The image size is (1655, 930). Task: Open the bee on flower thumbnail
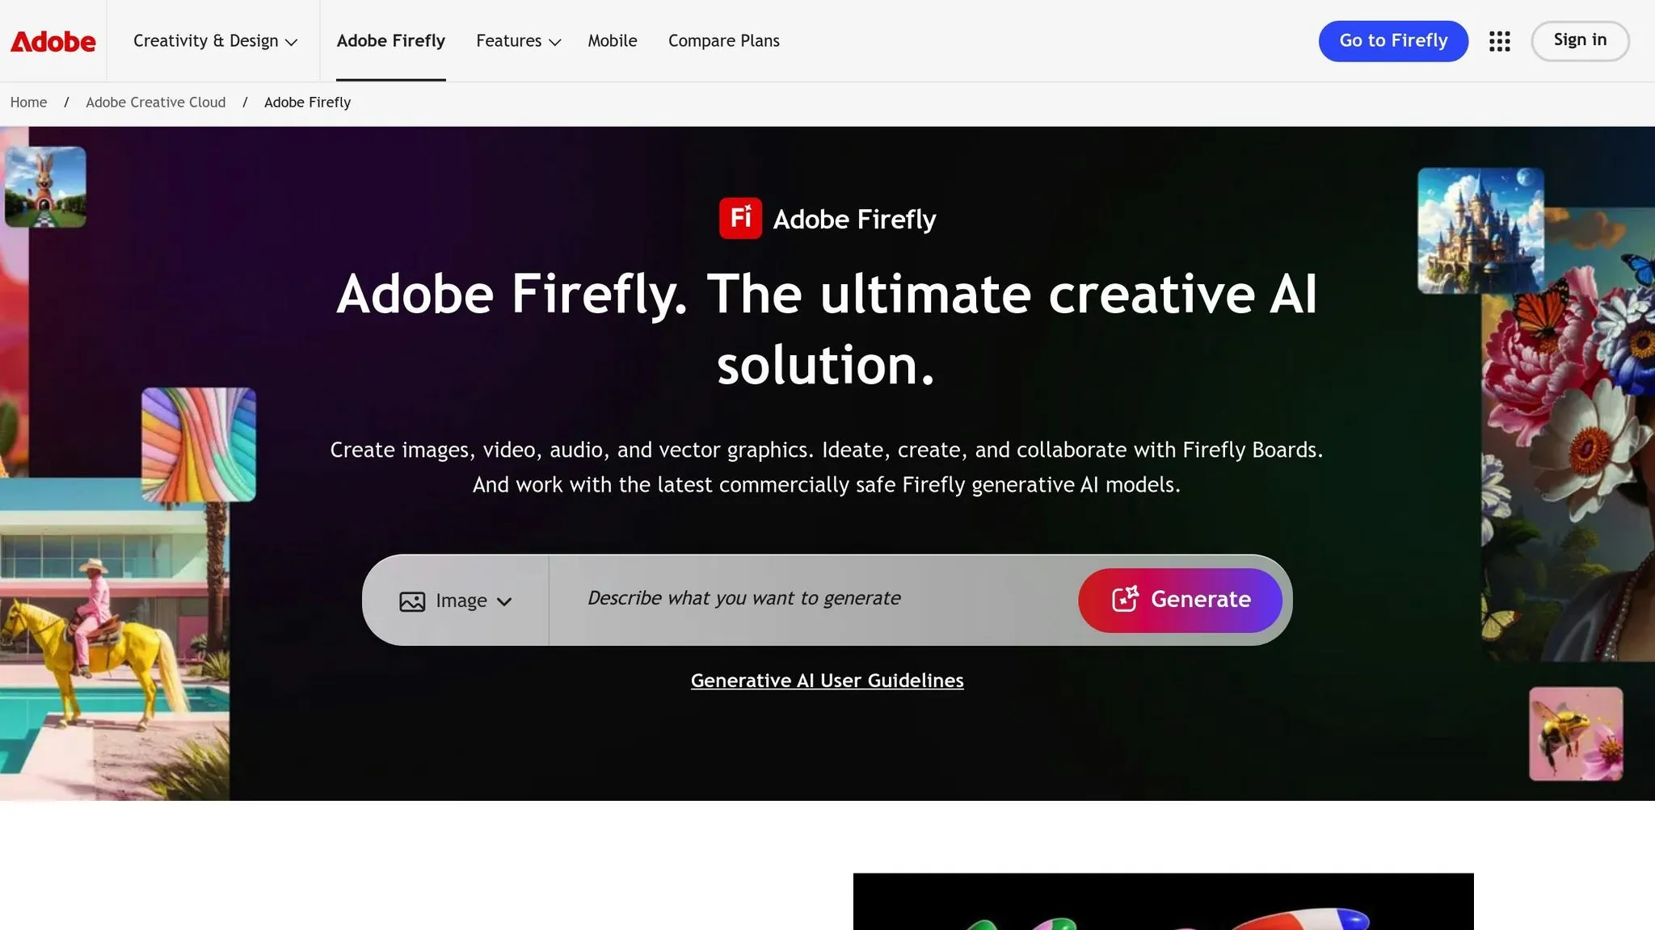click(1575, 733)
